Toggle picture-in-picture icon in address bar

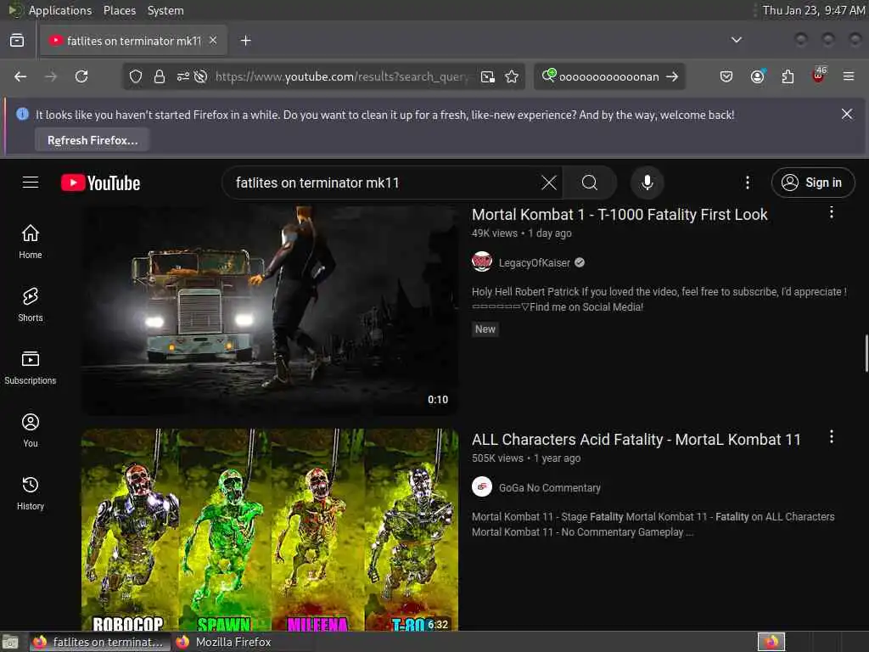[488, 76]
